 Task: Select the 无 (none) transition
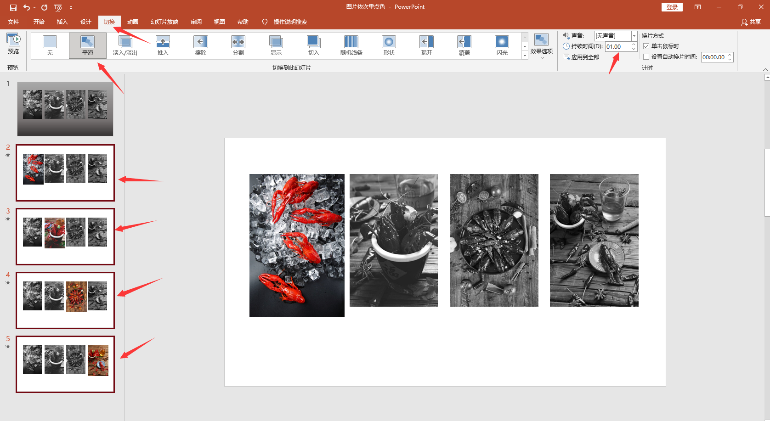[x=50, y=45]
